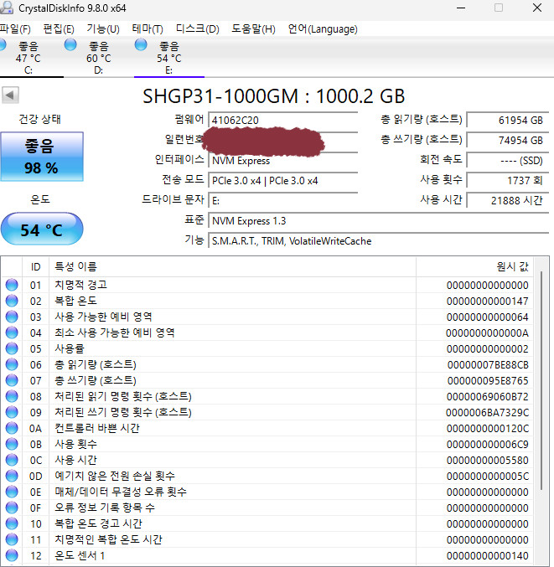Click the CrystalDiskInfo app icon in title bar
Screen dimensions: 554x567
6,8
